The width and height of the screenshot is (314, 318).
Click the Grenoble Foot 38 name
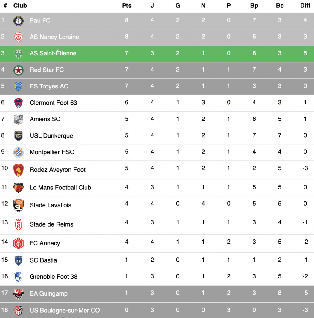click(54, 277)
